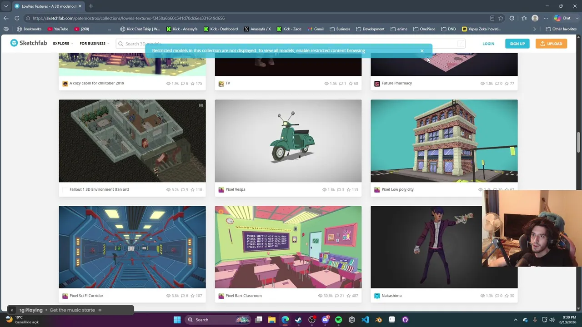Image resolution: width=582 pixels, height=327 pixels.
Task: Like Fallout 1 3D Environment via star icon
Action: point(193,190)
